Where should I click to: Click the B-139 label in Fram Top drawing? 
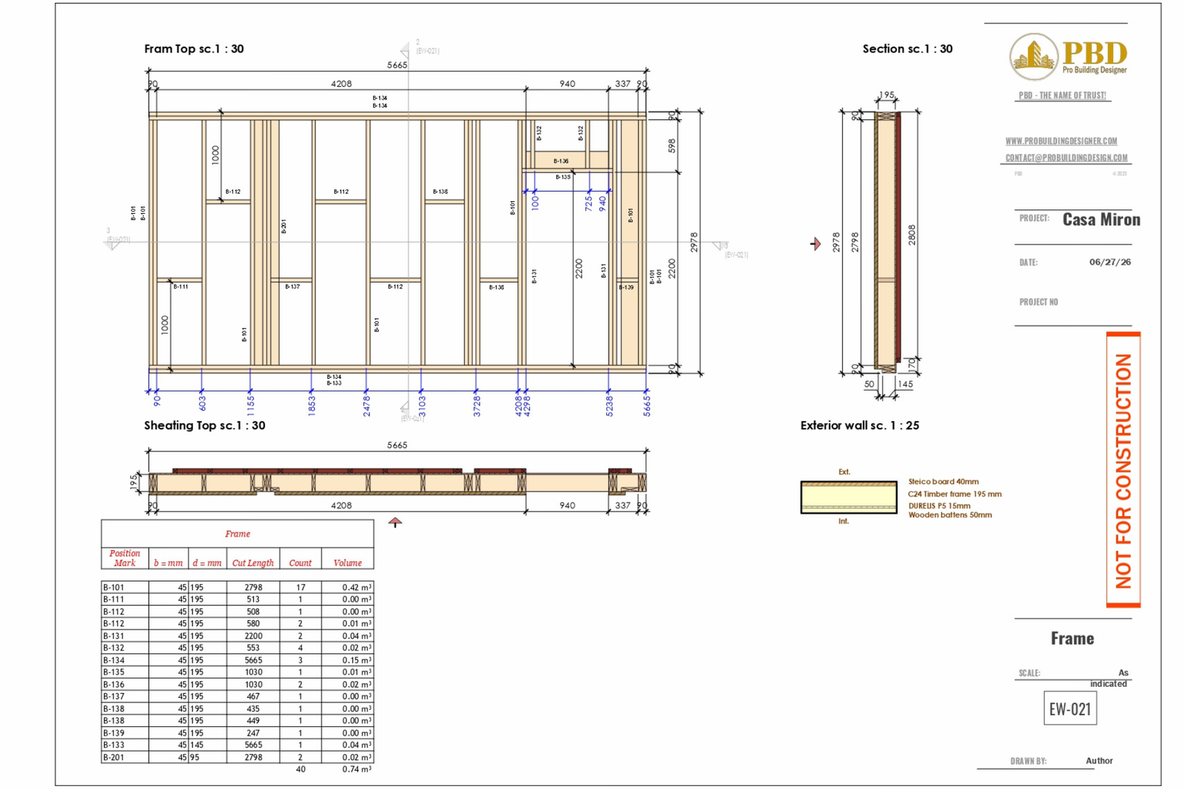[626, 287]
